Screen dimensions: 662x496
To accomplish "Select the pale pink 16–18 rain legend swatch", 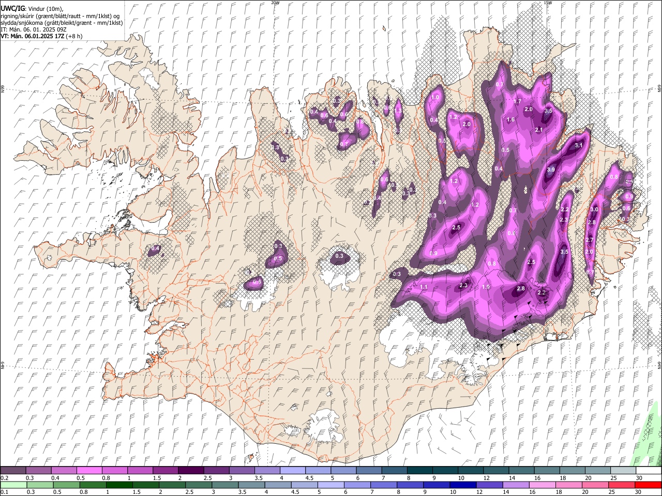I will (x=543, y=485).
